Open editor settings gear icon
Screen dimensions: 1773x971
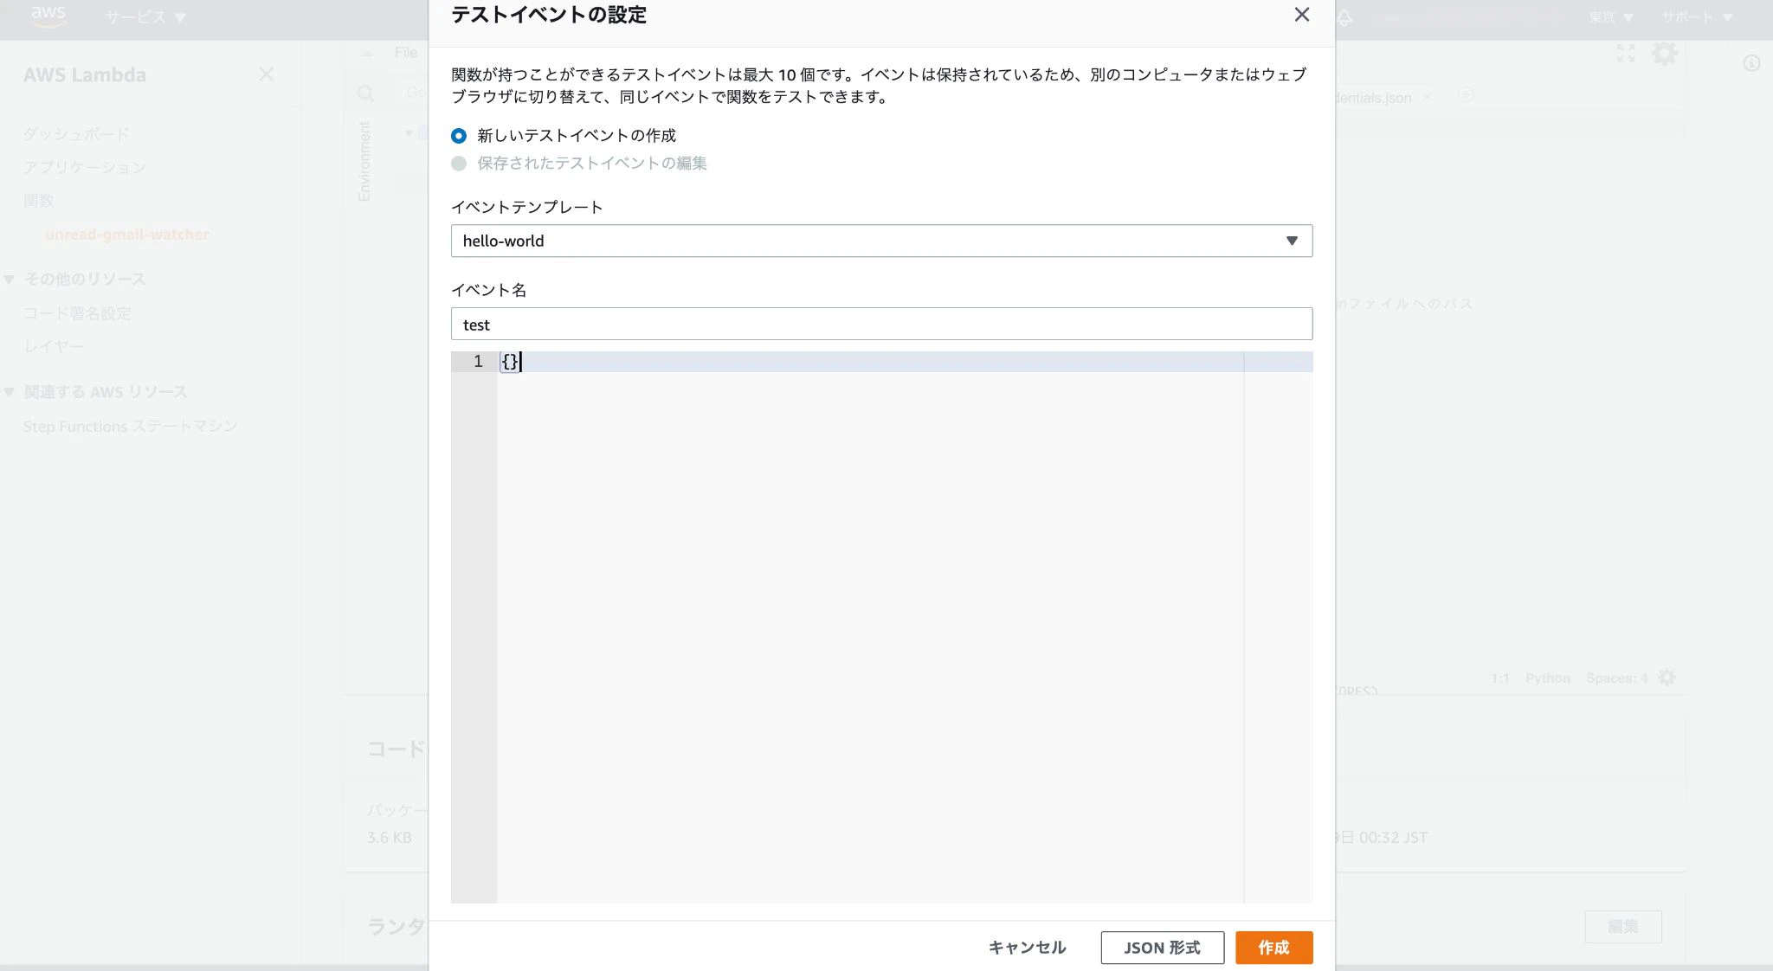pos(1665,54)
